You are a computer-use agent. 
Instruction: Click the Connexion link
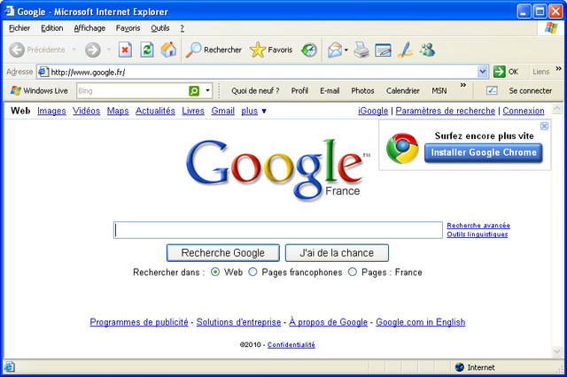pos(524,111)
